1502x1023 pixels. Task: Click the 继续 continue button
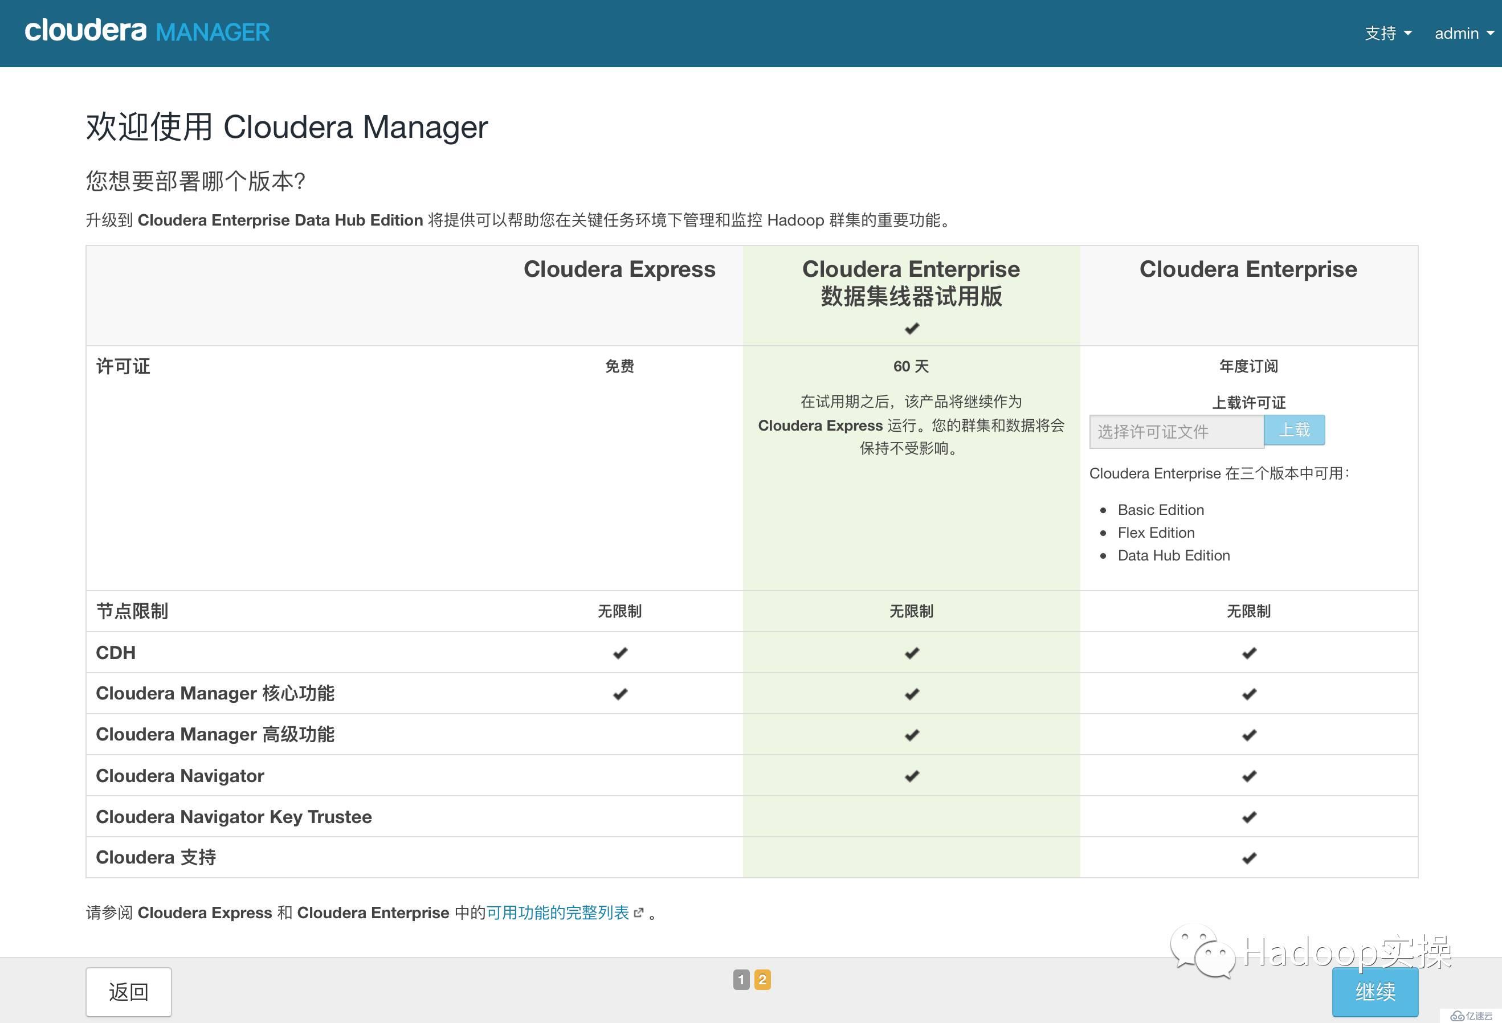[1376, 990]
